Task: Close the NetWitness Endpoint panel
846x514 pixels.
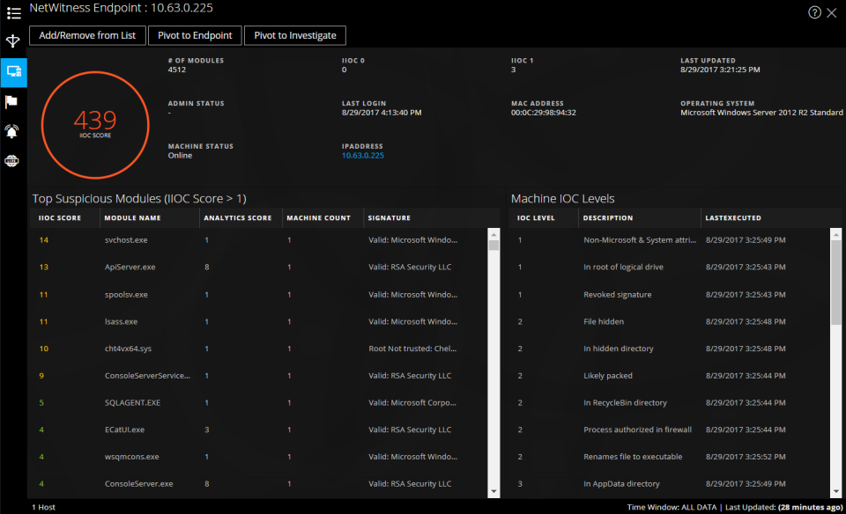Action: (832, 12)
